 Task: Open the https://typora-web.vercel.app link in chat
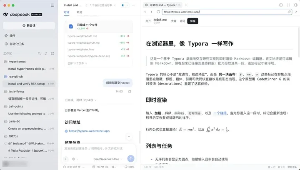89,131
